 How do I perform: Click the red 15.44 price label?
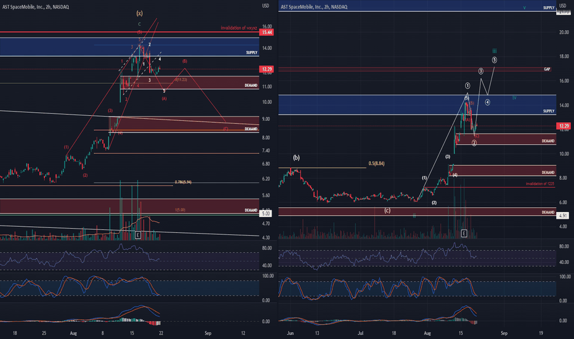[x=267, y=32]
